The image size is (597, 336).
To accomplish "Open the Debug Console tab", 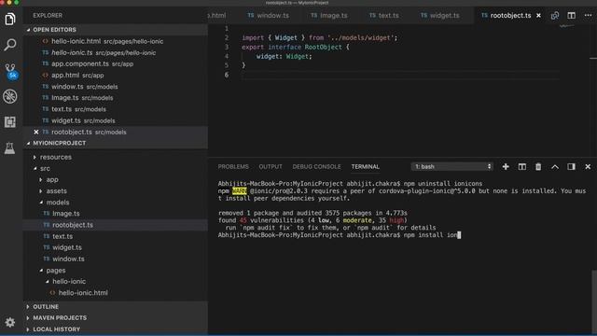I will coord(316,167).
